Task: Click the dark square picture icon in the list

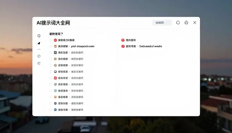Action: [x=55, y=52]
